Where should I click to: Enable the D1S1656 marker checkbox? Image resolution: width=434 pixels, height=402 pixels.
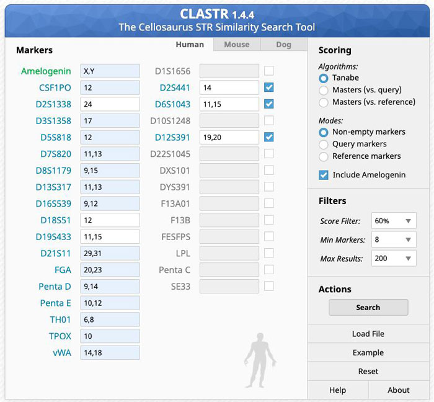[268, 71]
